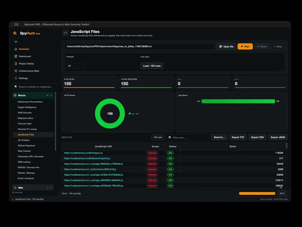Sort by Bytes column header

tap(233, 147)
